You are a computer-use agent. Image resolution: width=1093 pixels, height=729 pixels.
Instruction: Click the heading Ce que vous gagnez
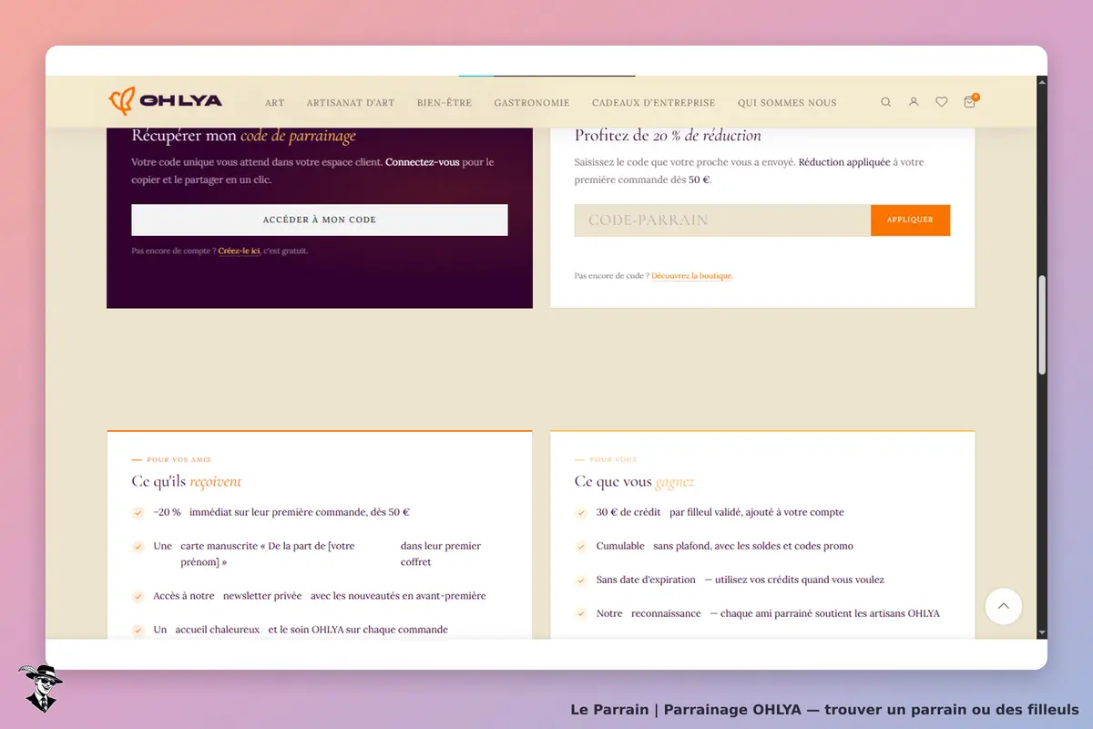[x=634, y=481]
